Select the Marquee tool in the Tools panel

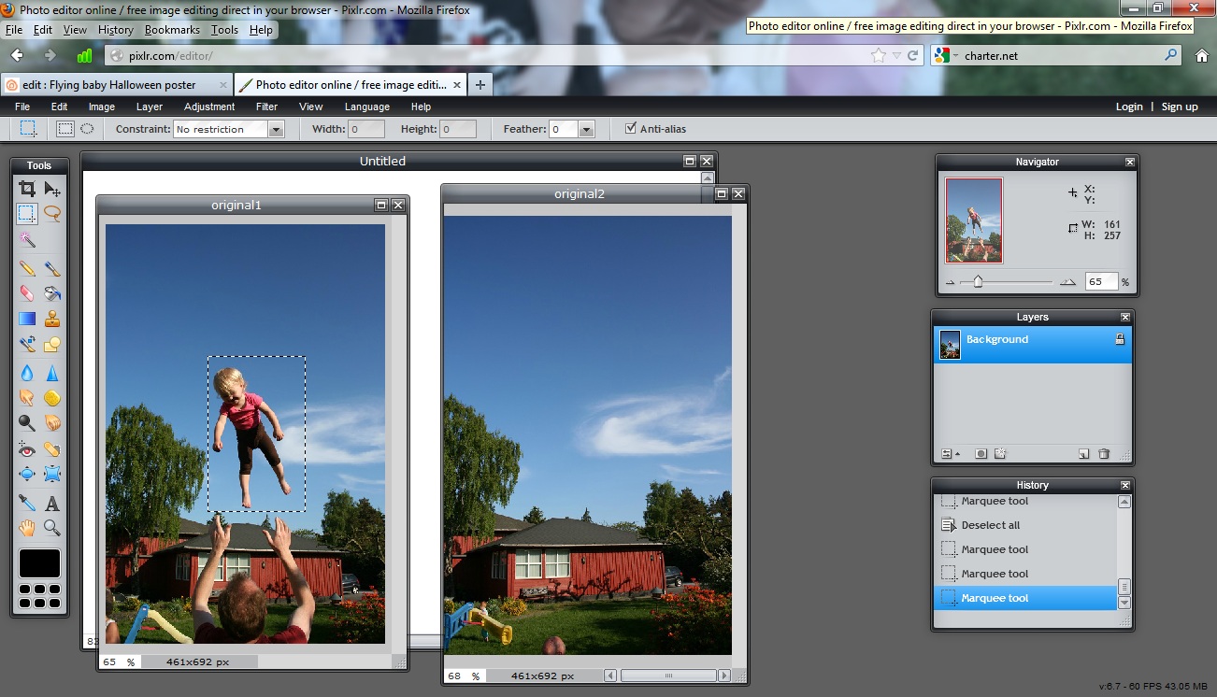coord(27,213)
